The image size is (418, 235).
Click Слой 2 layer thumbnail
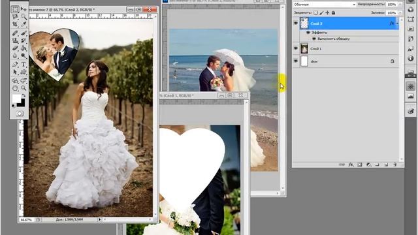(304, 23)
